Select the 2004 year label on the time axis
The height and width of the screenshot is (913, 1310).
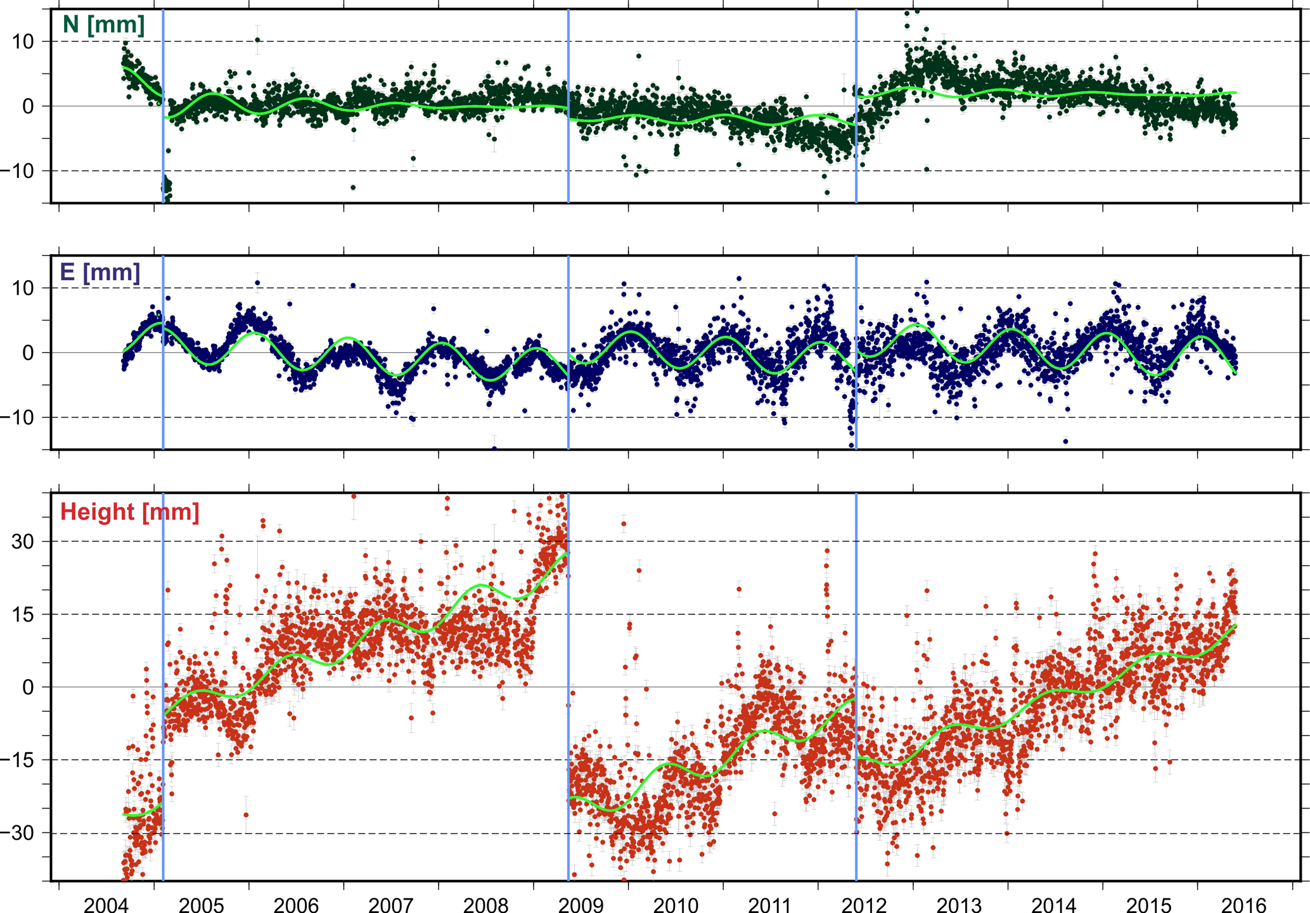point(106,904)
